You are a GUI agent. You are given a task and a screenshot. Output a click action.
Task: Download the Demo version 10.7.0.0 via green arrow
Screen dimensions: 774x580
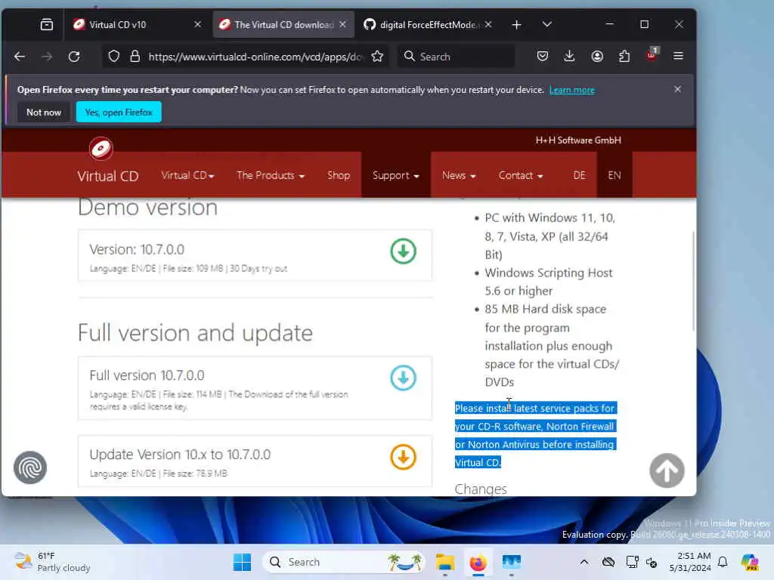pos(404,251)
